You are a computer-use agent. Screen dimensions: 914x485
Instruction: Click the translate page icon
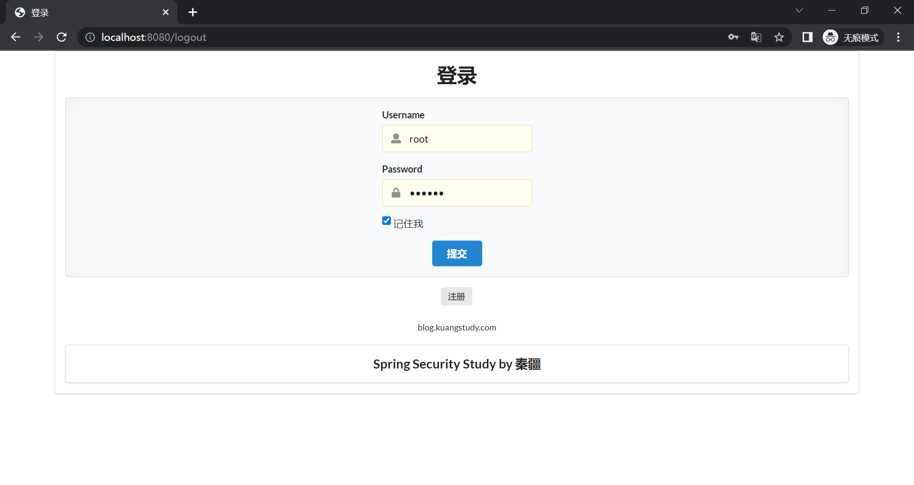[x=756, y=37]
